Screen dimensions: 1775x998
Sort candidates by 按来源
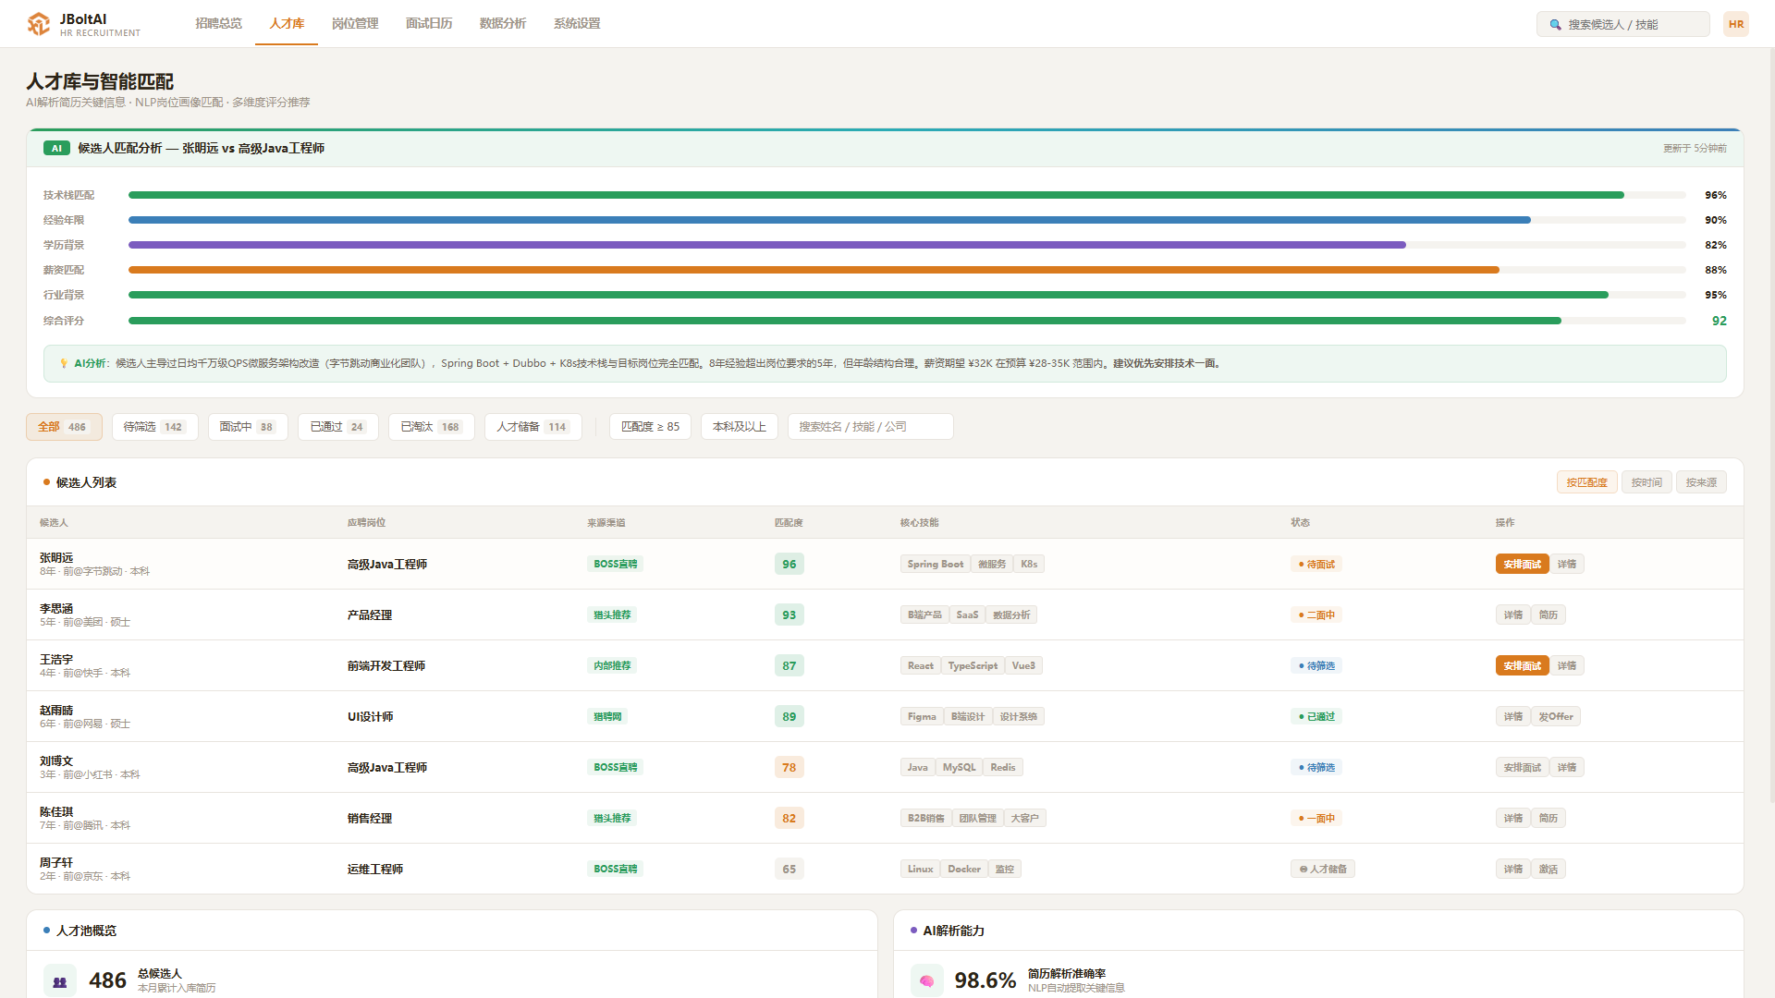pos(1701,482)
